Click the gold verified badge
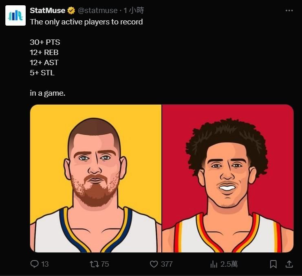The width and height of the screenshot is (302, 276). click(x=71, y=11)
